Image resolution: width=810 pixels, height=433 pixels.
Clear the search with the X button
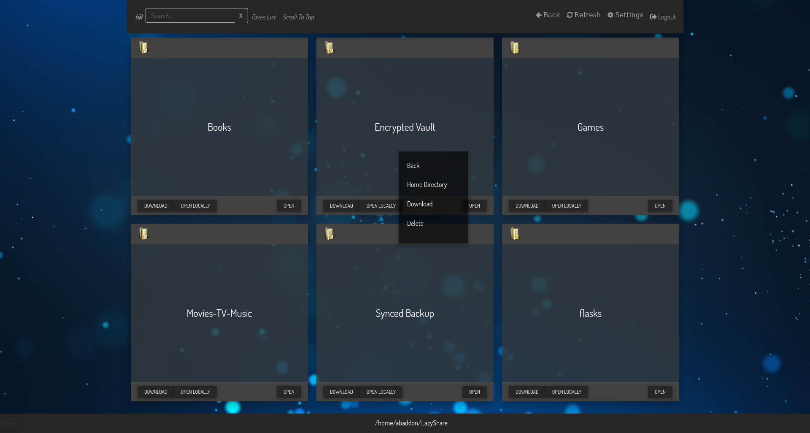(x=241, y=16)
